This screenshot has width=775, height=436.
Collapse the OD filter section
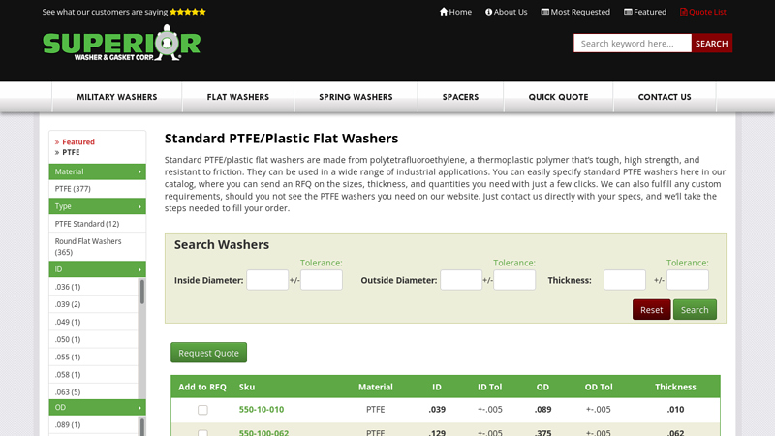click(98, 407)
